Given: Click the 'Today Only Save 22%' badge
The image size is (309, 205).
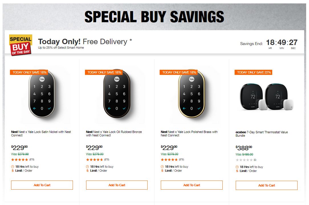Looking at the screenshot, I should pos(254,72).
